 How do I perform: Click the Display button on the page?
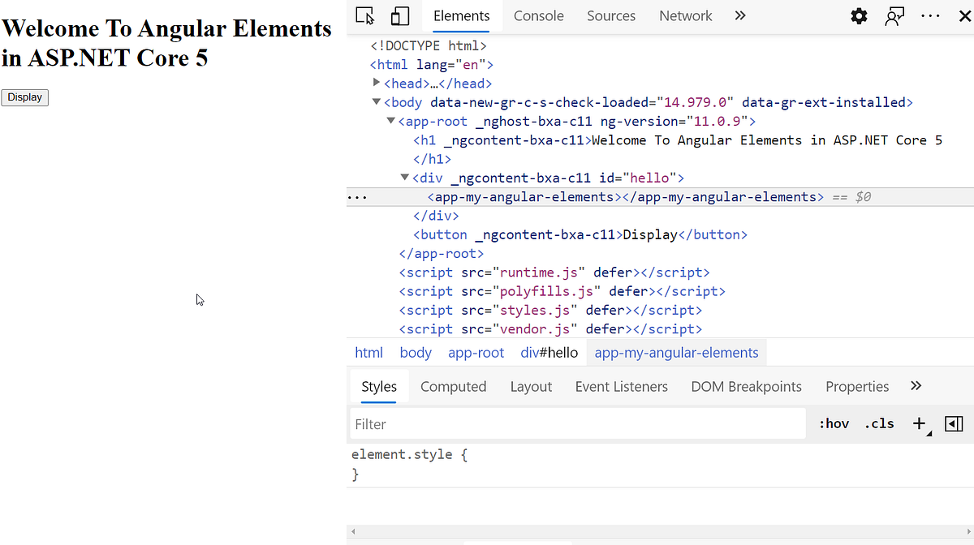[24, 97]
